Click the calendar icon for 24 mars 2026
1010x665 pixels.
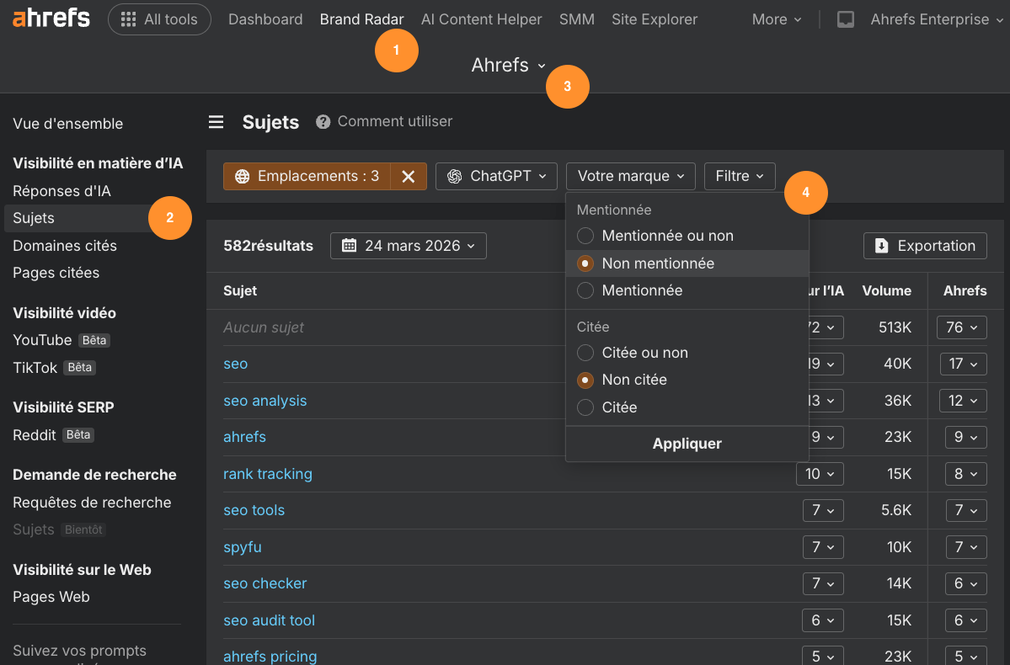350,246
